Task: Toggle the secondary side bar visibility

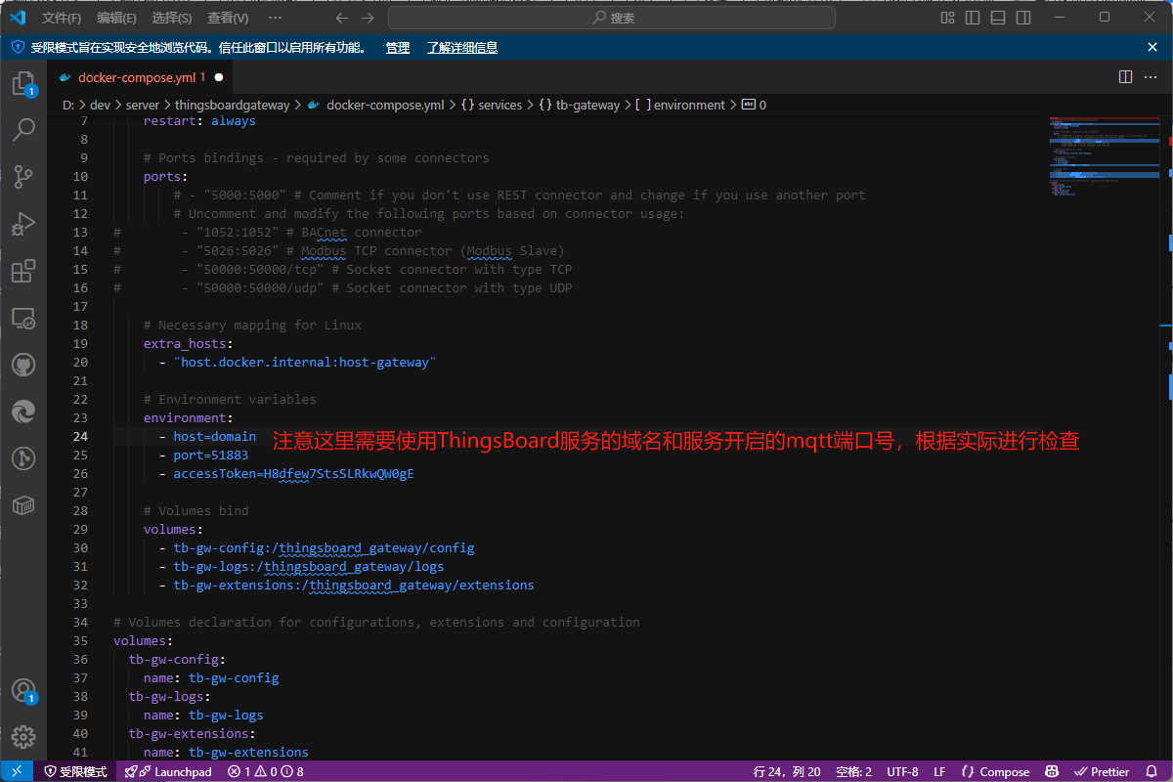Action: tap(1022, 18)
